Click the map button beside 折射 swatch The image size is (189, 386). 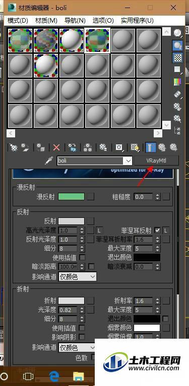(91, 300)
